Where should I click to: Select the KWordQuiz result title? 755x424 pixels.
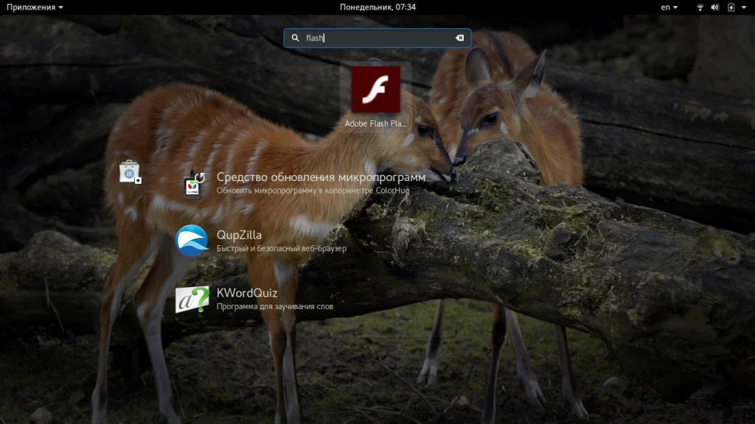click(246, 293)
